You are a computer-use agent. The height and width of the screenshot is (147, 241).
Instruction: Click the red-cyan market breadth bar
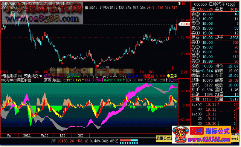point(129,141)
